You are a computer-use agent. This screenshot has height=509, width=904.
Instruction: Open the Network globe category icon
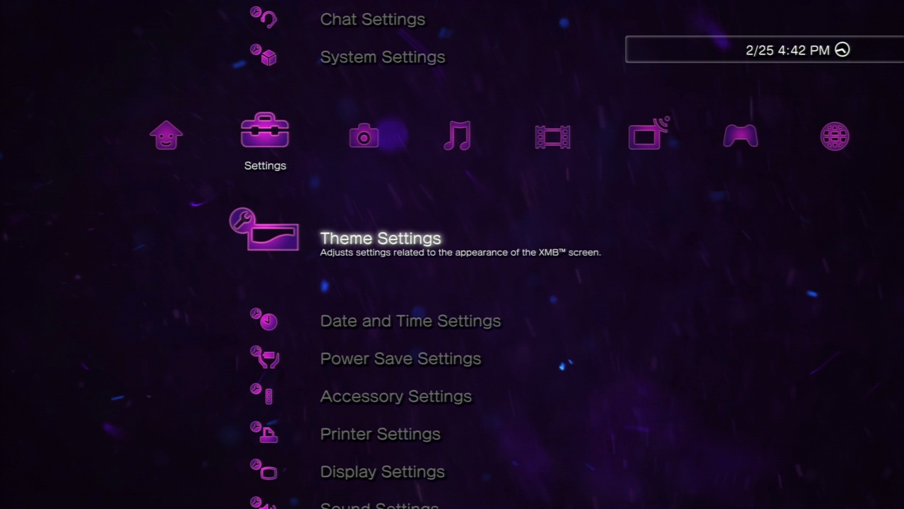coord(835,136)
